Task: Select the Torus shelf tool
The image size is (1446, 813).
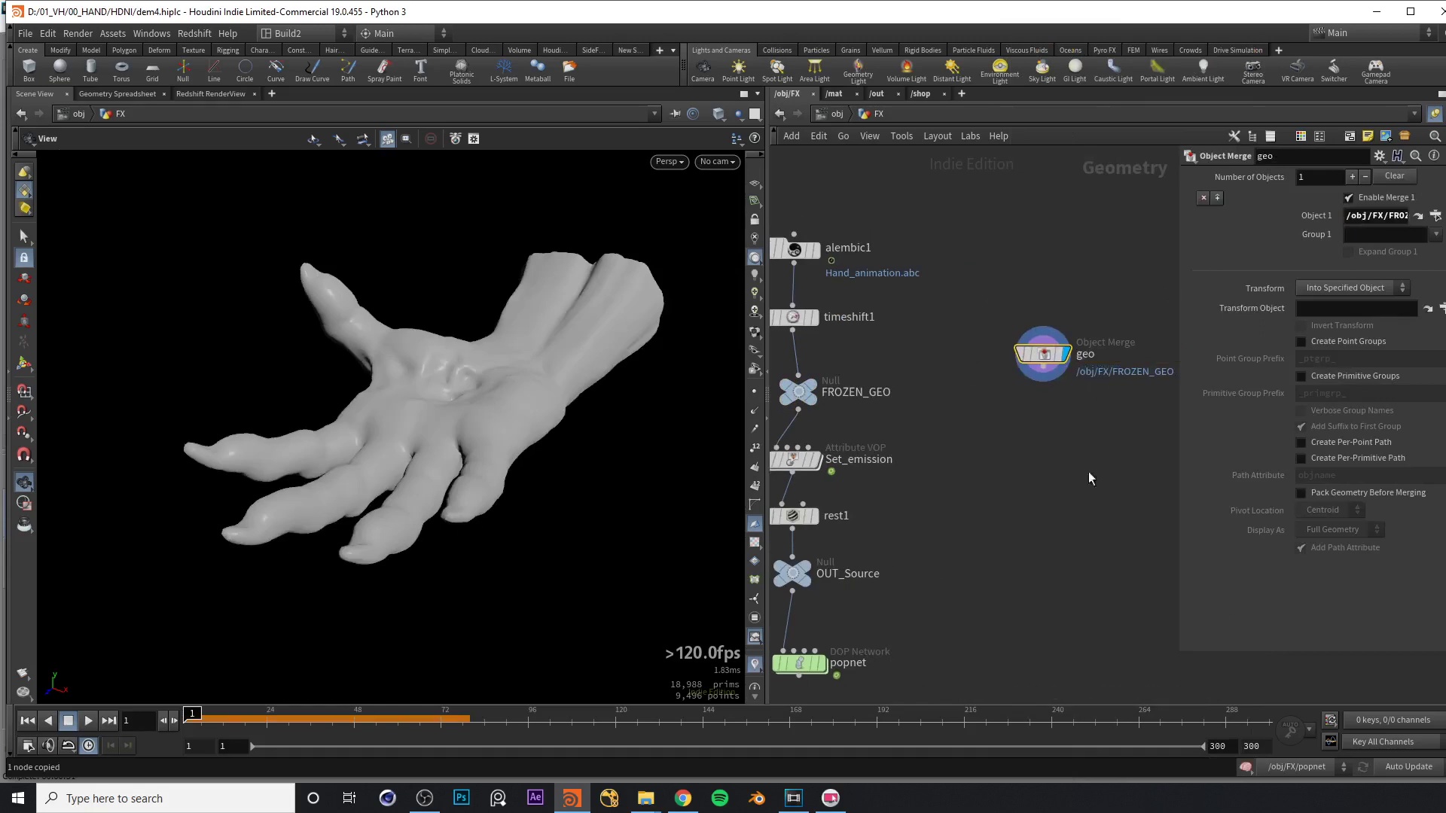Action: pos(121,71)
